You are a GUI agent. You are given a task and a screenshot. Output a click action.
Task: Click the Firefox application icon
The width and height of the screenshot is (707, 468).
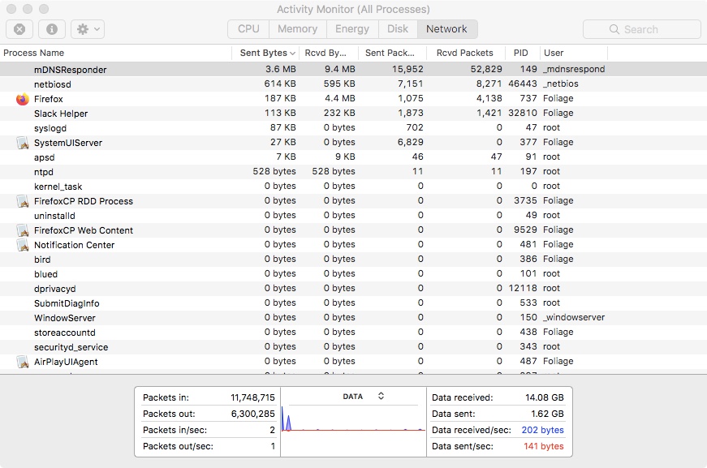[23, 99]
